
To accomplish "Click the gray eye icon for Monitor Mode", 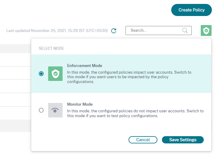I will (55, 110).
